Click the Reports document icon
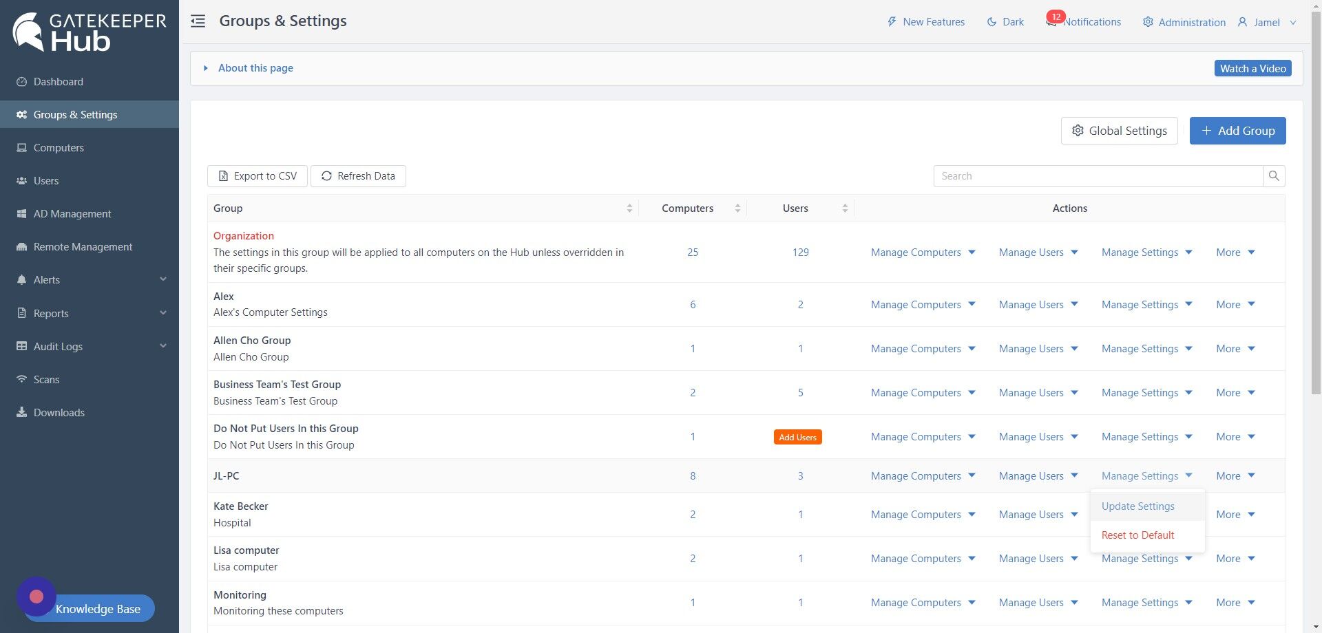The height and width of the screenshot is (633, 1322). coord(21,313)
